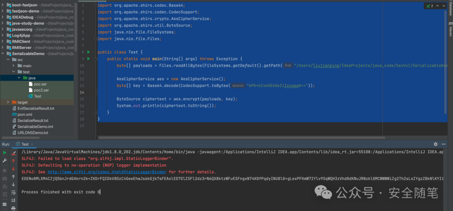Go to next highlighted problem arrow

[x=443, y=6]
